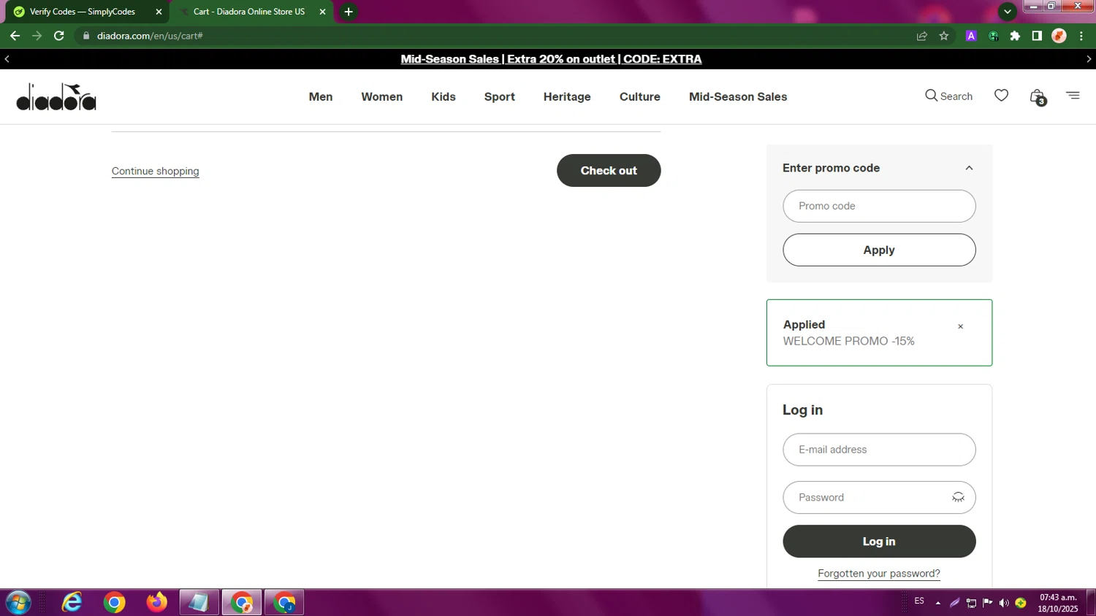The image size is (1096, 616).
Task: Open the tab search dropdown
Action: [x=1007, y=12]
